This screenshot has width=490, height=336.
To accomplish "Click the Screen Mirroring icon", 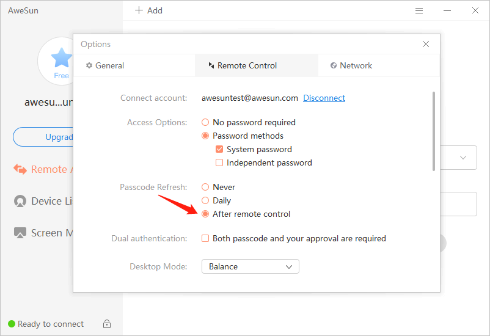I will click(x=20, y=233).
